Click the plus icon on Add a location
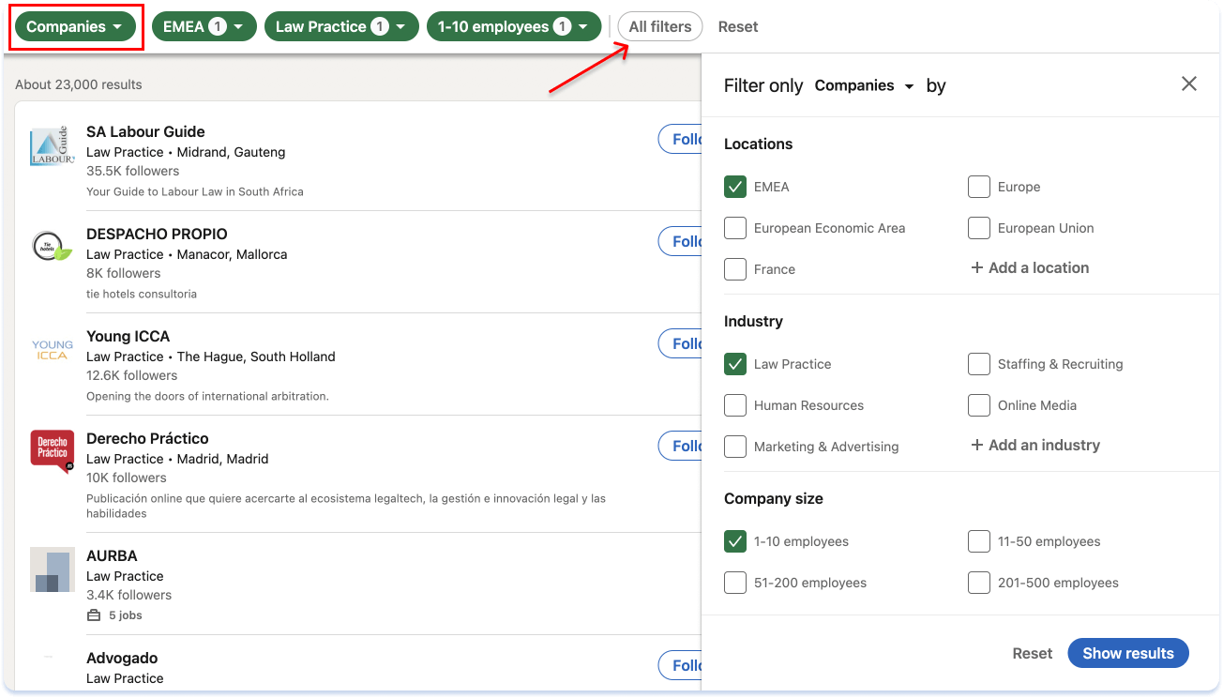Image resolution: width=1223 pixels, height=698 pixels. click(978, 267)
